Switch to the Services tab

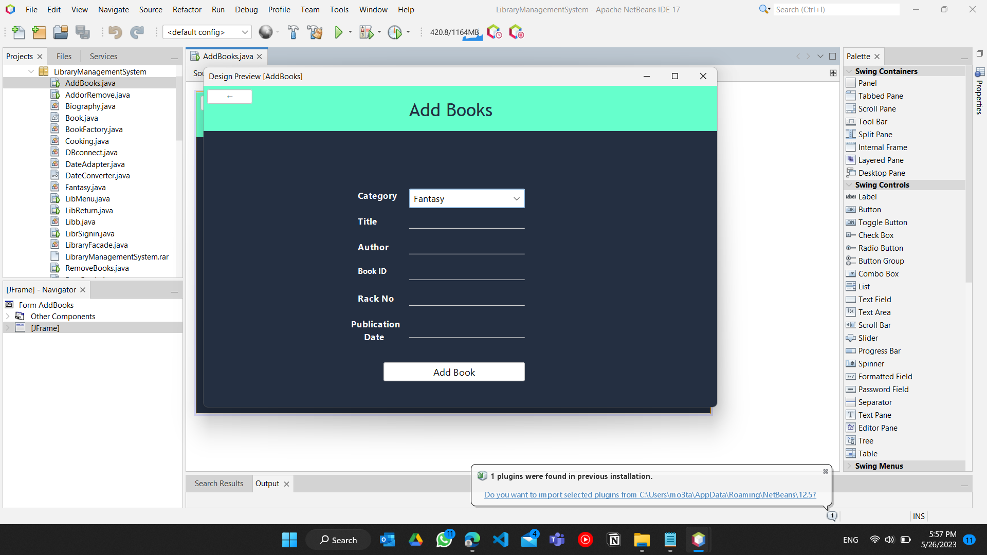[103, 56]
